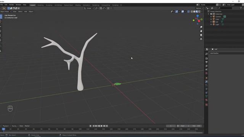This screenshot has width=244, height=137.
Task: Click red X axis on navigation gizmo
Action: (x=199, y=21)
